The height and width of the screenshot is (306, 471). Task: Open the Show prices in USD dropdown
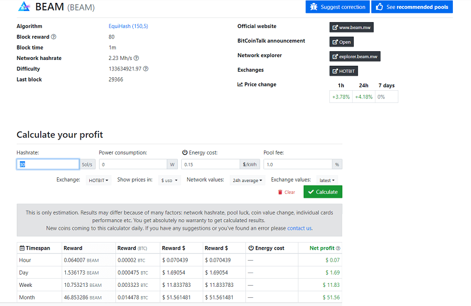click(170, 180)
